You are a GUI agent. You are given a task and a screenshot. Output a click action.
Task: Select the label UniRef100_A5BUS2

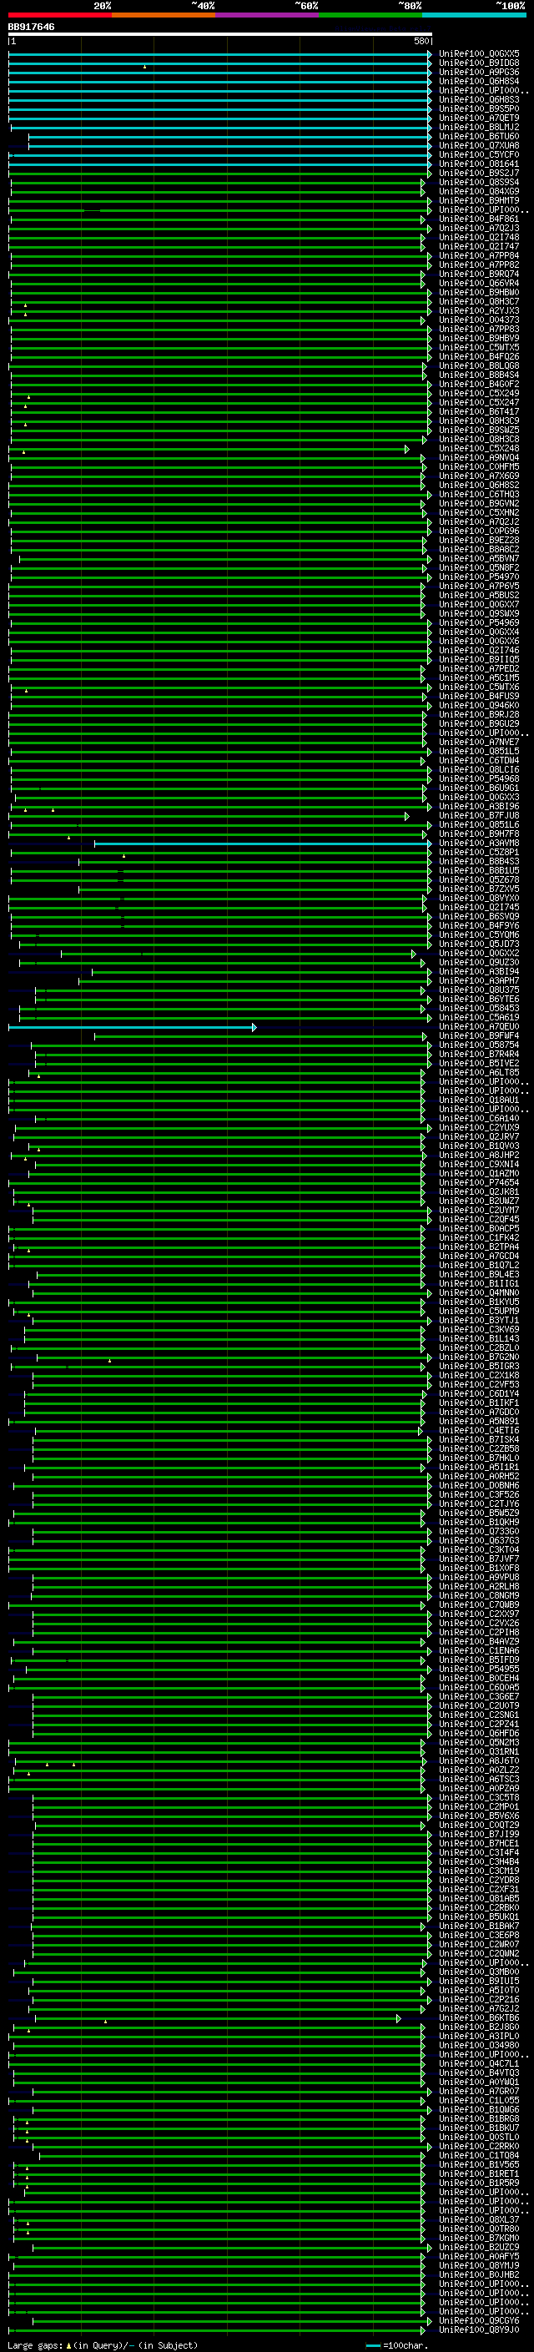click(478, 596)
